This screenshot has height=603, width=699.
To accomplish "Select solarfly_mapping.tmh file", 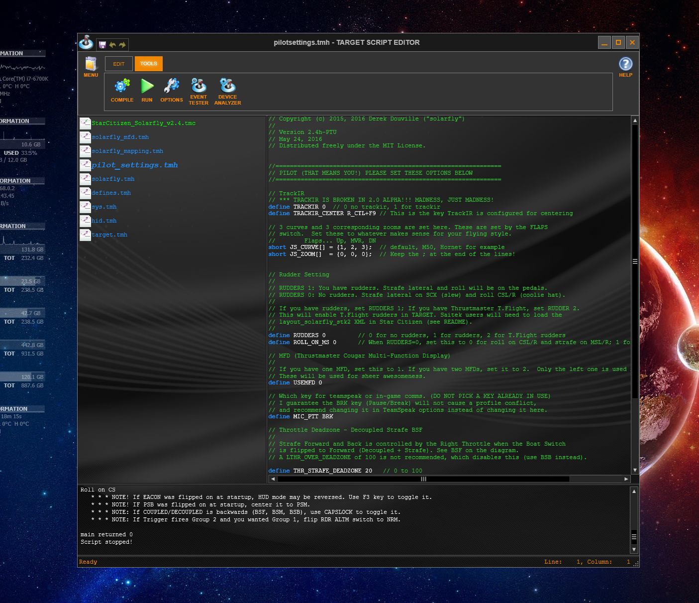I will [127, 151].
